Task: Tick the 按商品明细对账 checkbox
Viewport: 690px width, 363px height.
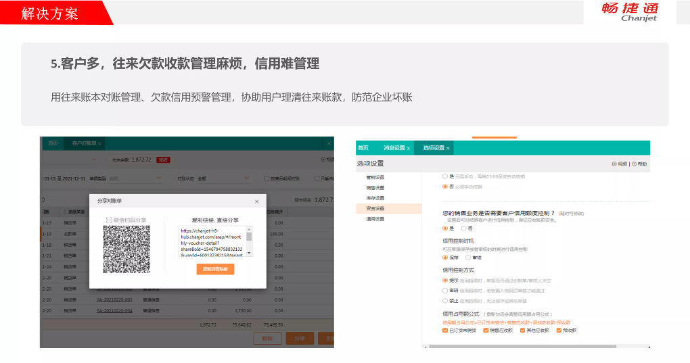Action: 267,178
